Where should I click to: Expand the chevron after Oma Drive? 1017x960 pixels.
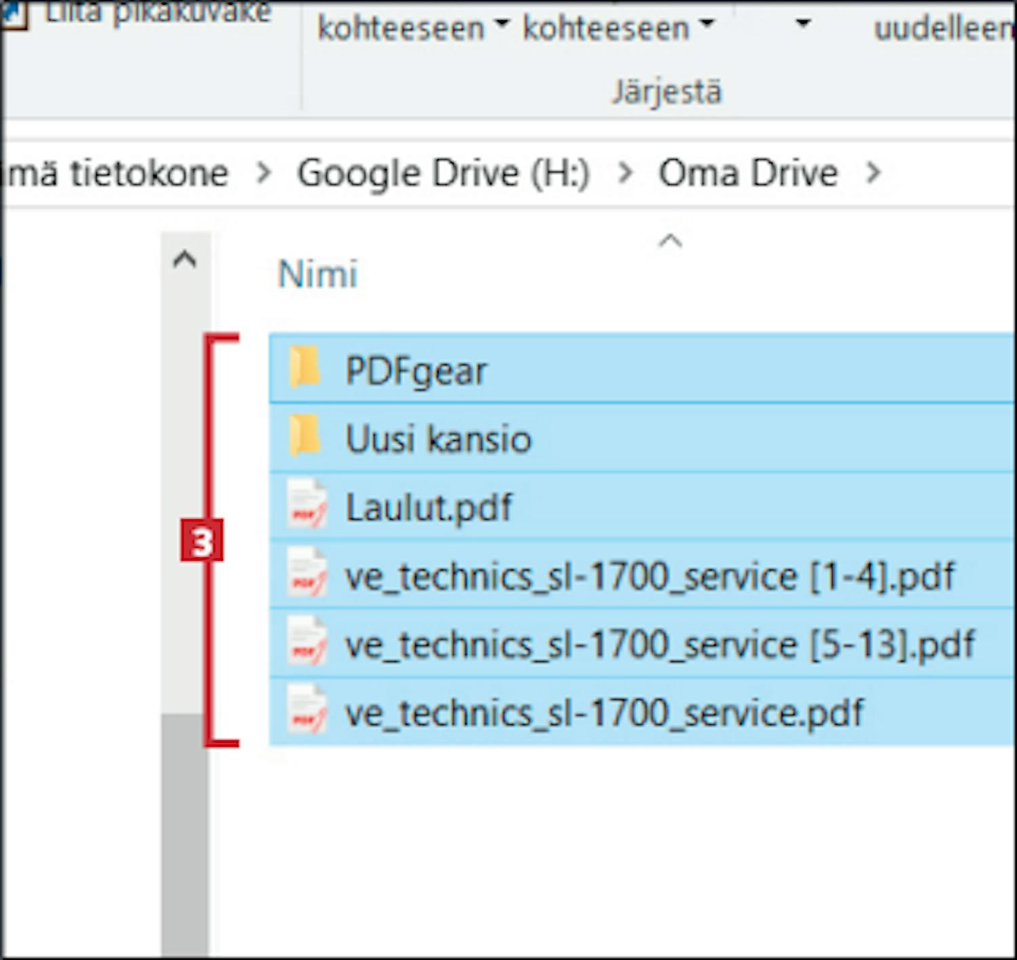(x=873, y=173)
